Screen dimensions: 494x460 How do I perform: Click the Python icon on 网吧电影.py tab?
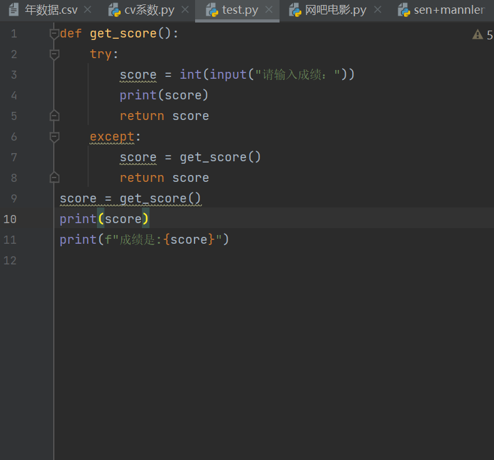[x=295, y=10]
